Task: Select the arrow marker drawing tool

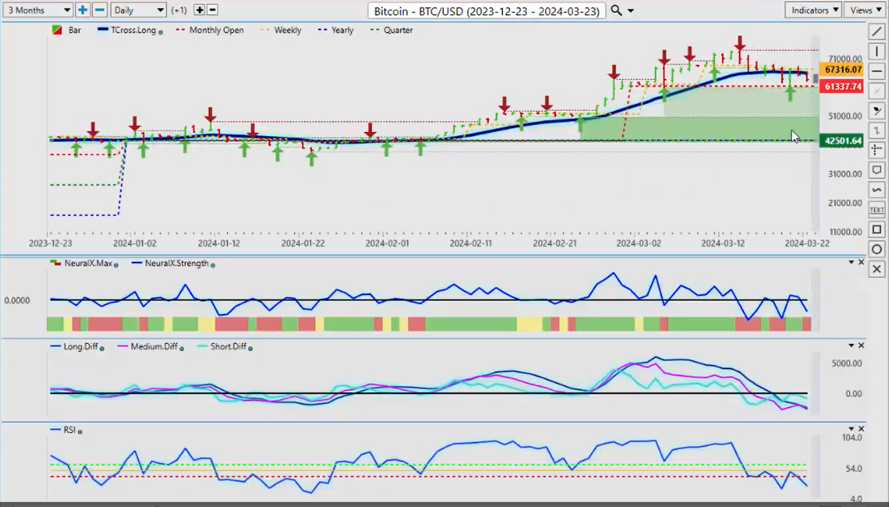Action: coord(877,110)
